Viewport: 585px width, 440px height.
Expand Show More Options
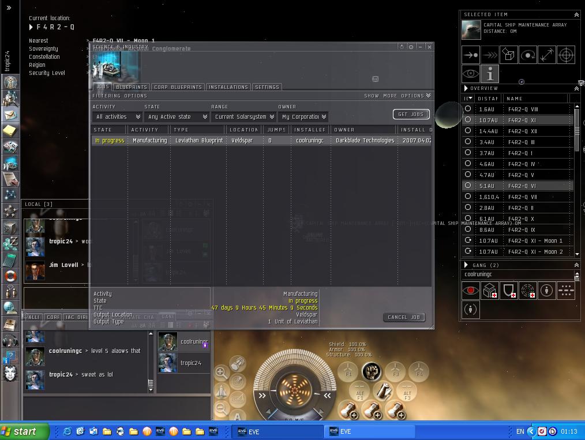(x=397, y=96)
